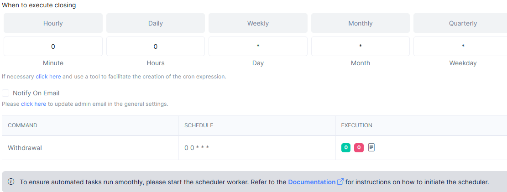The width and height of the screenshot is (507, 192).
Task: Enable the Notify On Email checkbox
Action: pos(6,93)
